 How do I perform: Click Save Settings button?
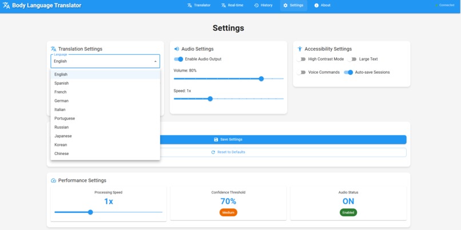228,140
